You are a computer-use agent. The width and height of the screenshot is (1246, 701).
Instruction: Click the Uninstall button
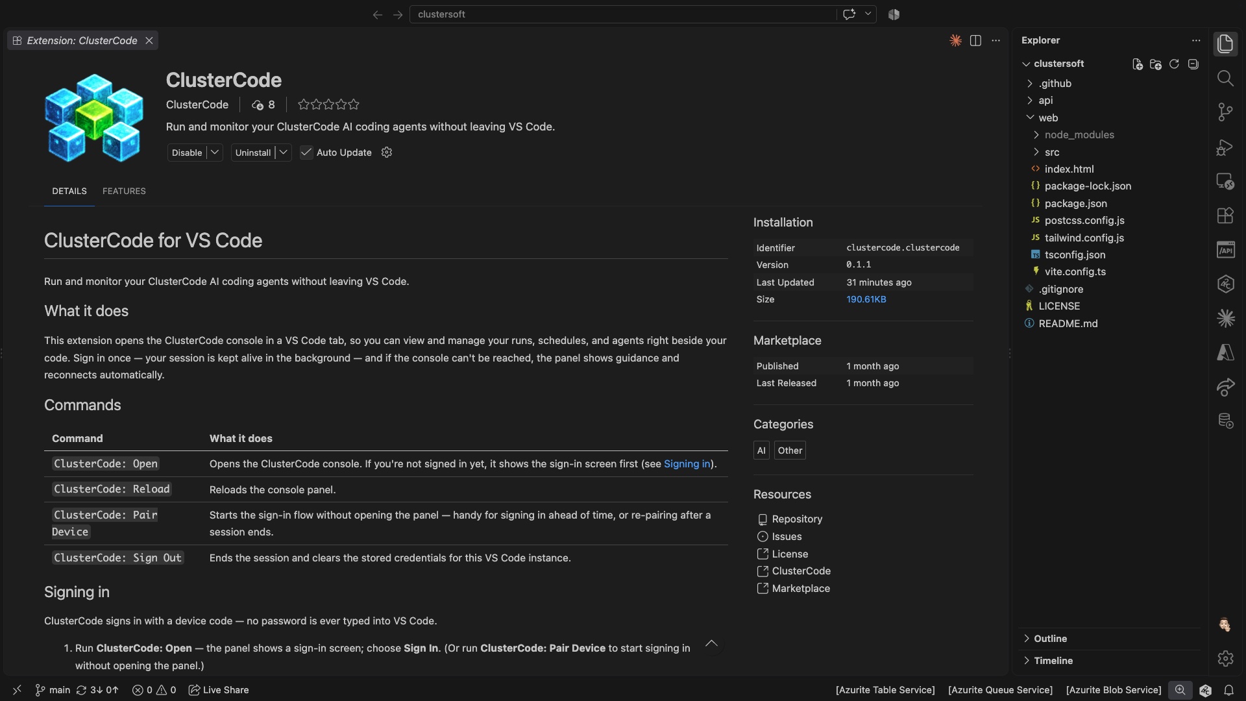(x=253, y=153)
